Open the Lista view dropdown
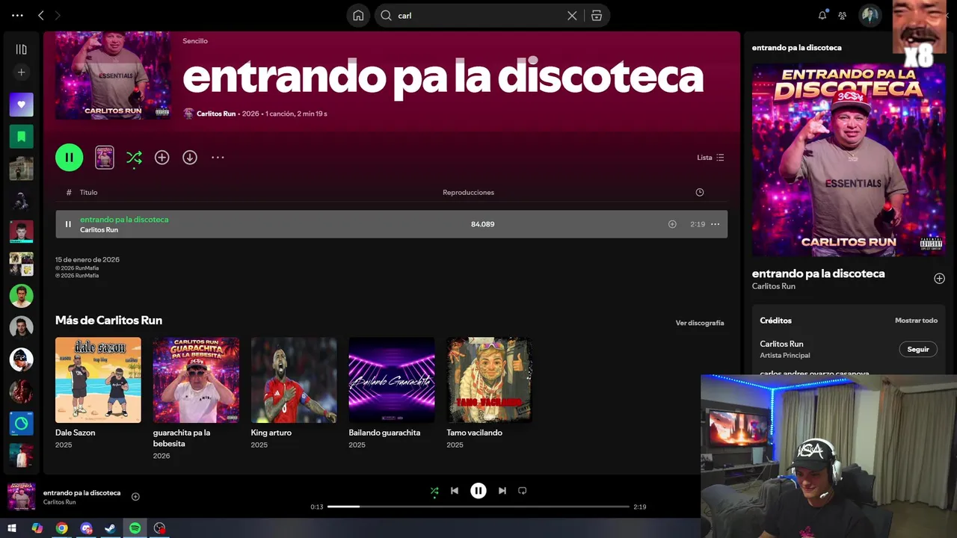This screenshot has width=957, height=538. click(710, 158)
